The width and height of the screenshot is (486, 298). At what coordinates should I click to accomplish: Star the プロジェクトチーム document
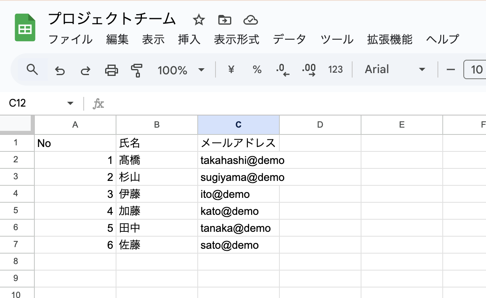click(199, 20)
